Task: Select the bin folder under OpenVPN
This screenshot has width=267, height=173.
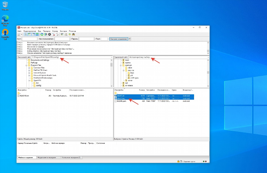Action: [37, 83]
